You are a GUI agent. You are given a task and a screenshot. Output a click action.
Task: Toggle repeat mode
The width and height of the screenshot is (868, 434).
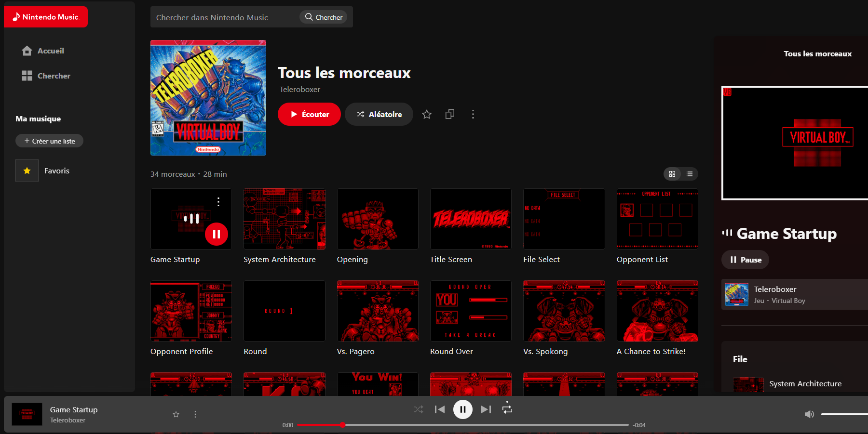pyautogui.click(x=507, y=408)
